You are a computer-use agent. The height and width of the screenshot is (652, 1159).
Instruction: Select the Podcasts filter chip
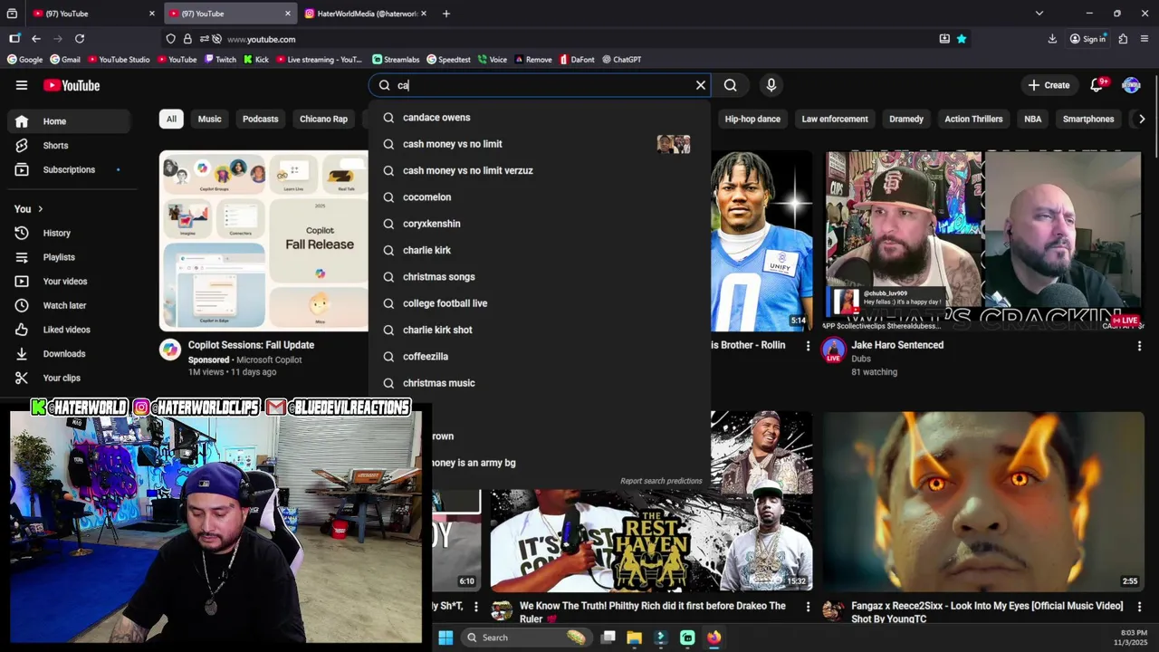coord(260,119)
